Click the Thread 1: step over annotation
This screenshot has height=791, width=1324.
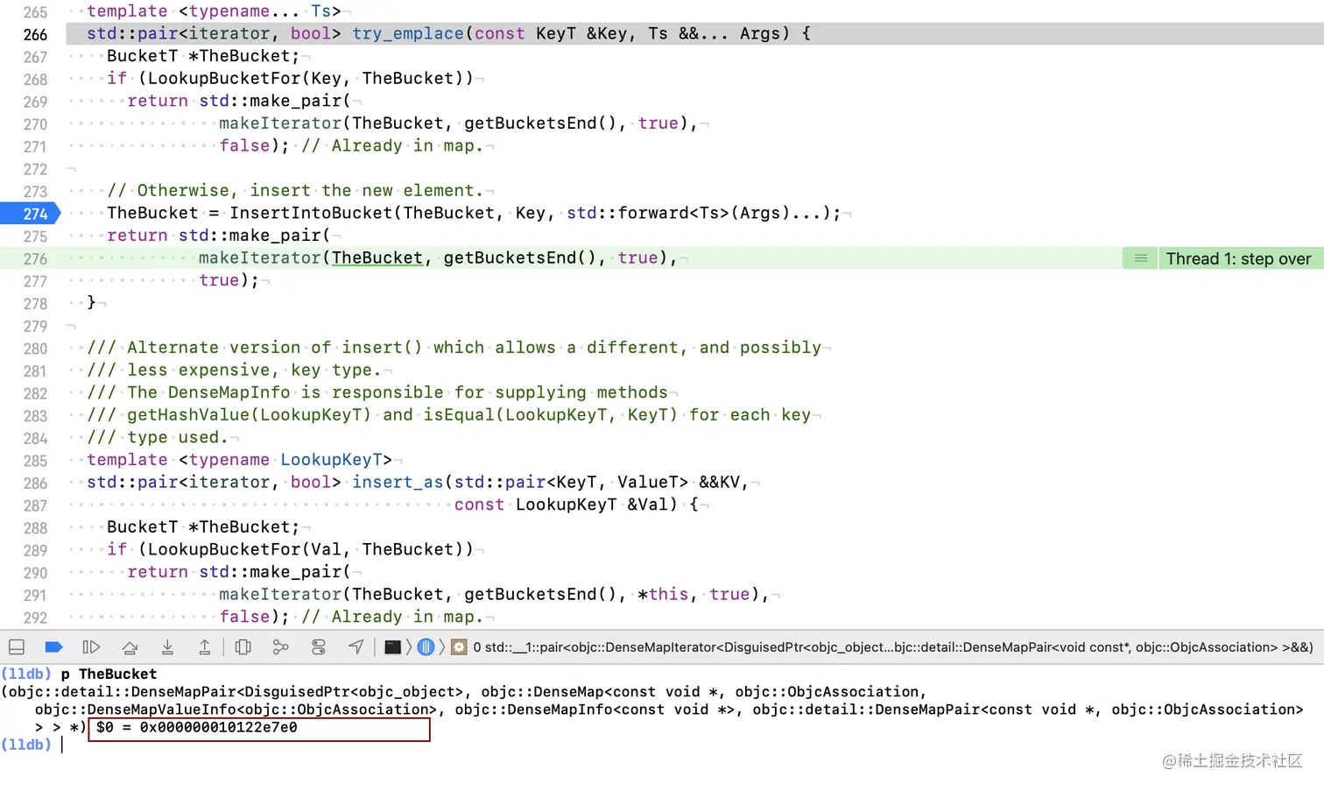[x=1238, y=258]
